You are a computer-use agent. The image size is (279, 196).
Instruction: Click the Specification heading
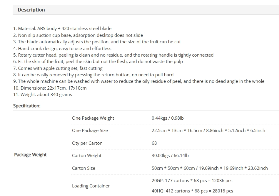27,106
